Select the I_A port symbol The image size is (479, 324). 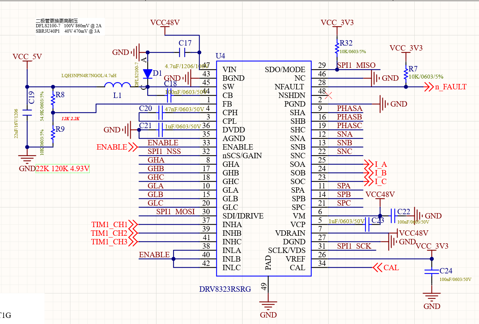click(369, 164)
